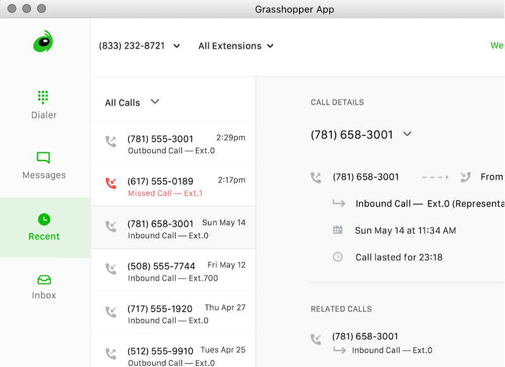Click the clock icon beside call duration

(x=338, y=257)
